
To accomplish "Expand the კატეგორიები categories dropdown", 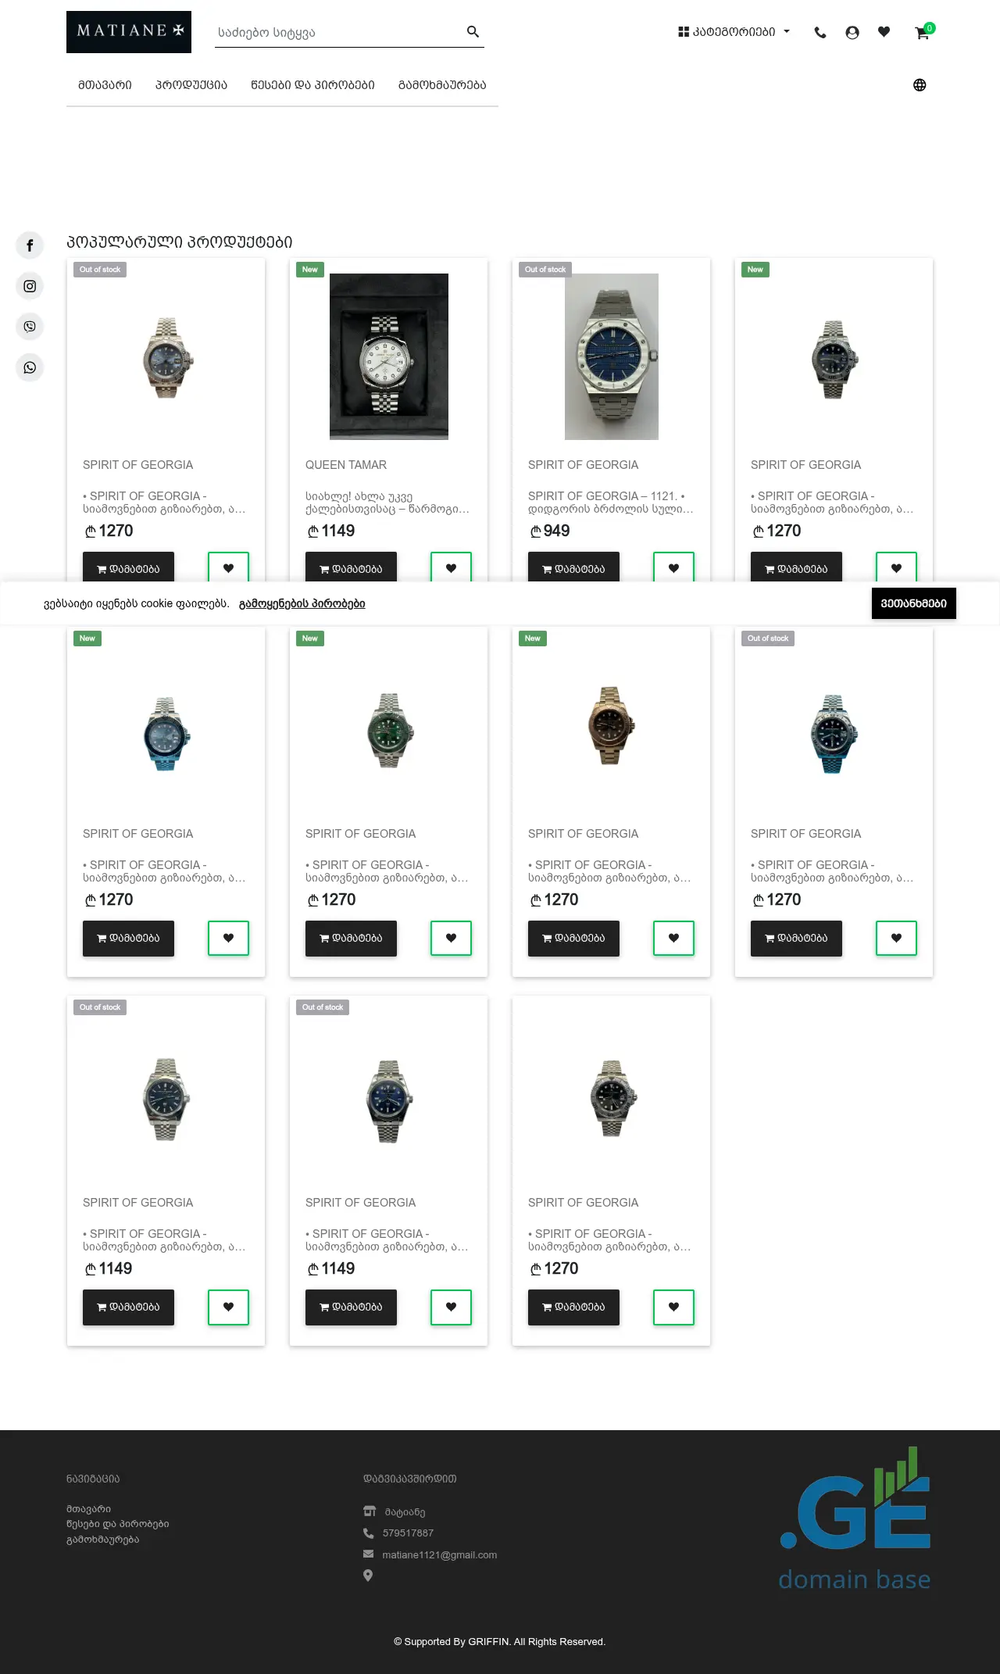I will [x=734, y=32].
